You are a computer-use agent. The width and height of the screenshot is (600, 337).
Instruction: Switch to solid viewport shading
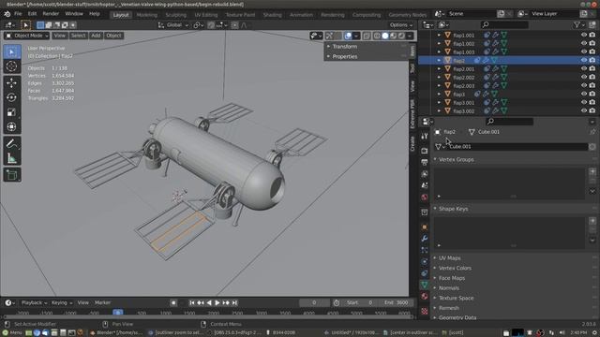coord(385,36)
